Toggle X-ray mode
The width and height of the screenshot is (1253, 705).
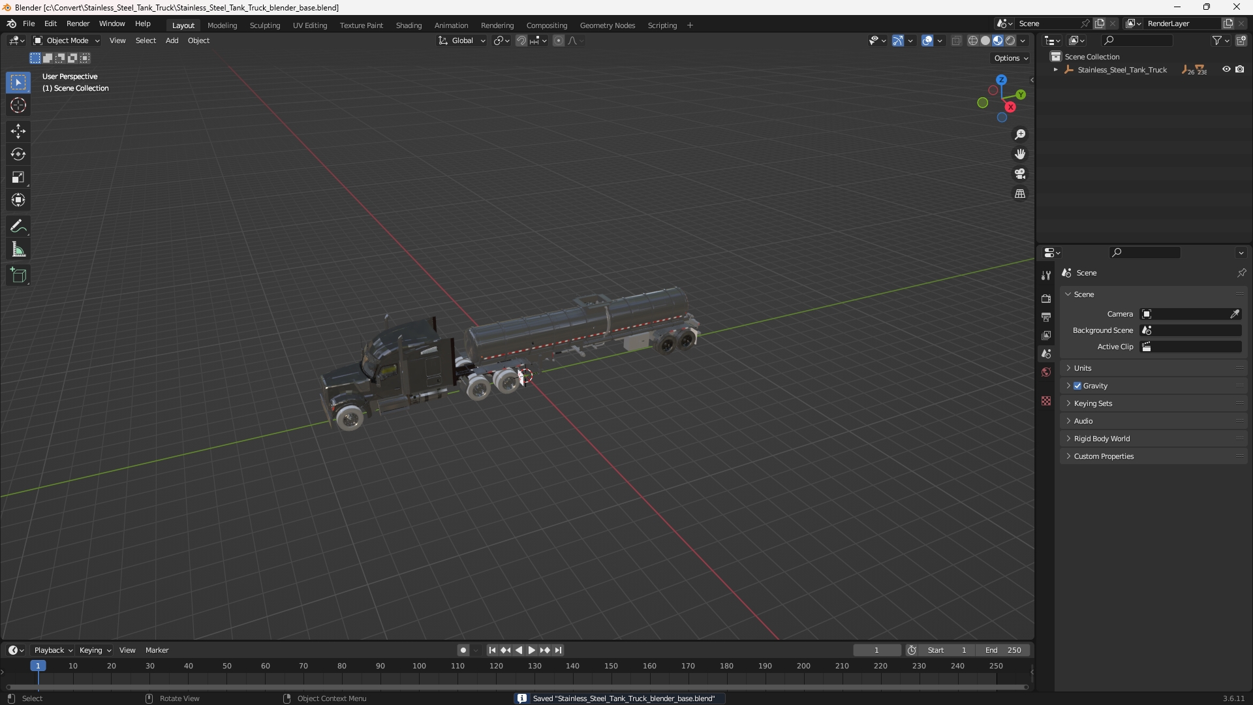pos(956,40)
